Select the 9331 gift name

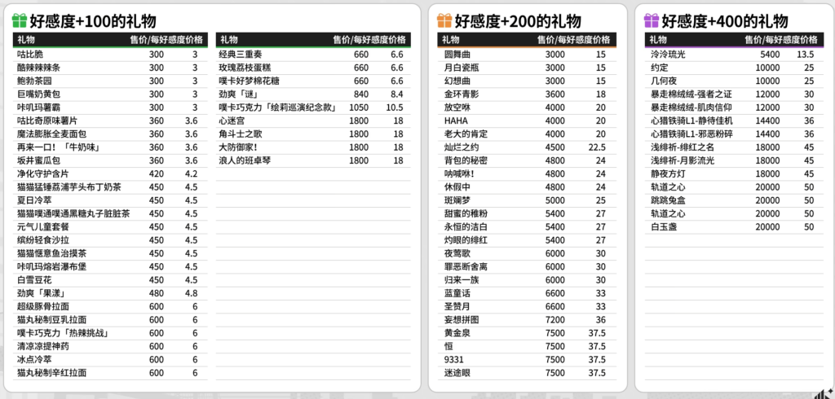(x=453, y=360)
